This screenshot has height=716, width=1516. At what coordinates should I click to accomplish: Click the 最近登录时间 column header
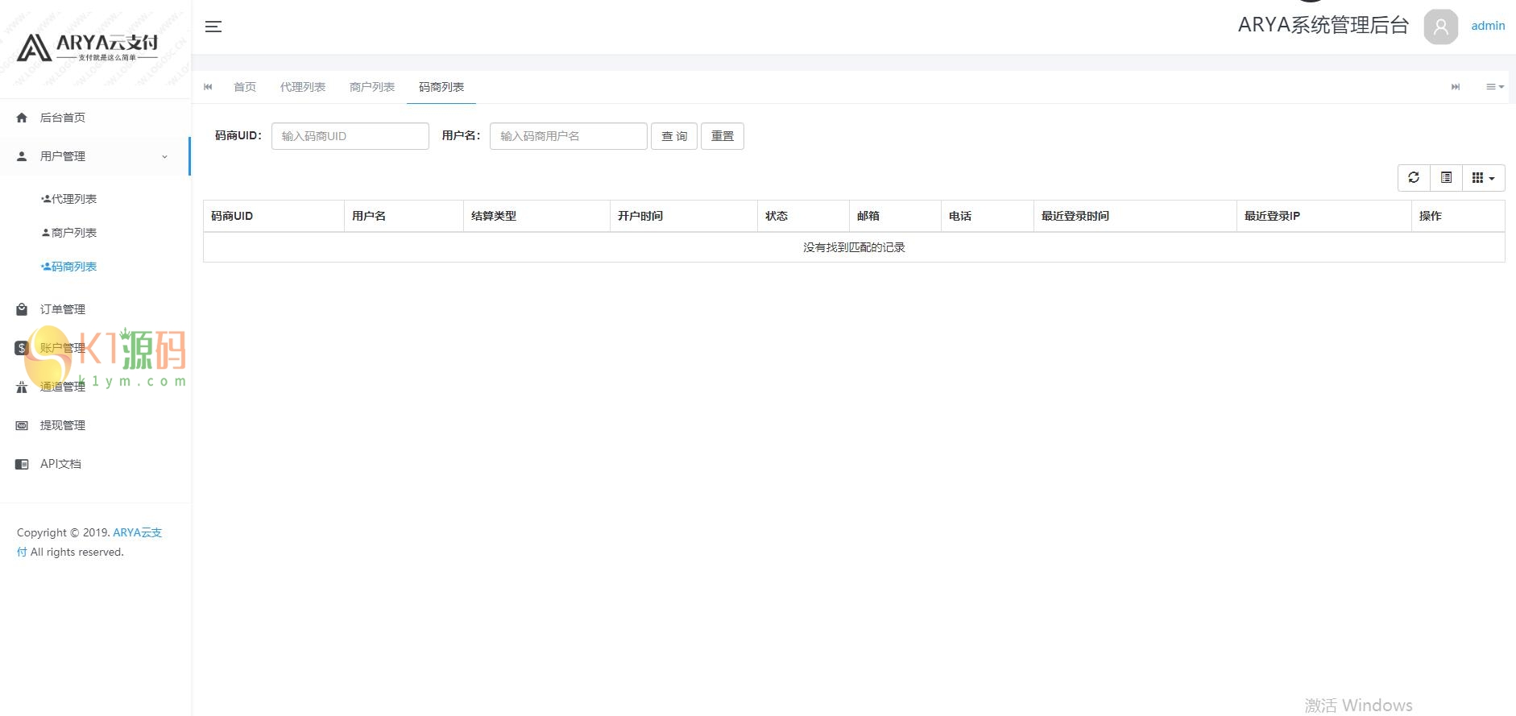pos(1136,216)
